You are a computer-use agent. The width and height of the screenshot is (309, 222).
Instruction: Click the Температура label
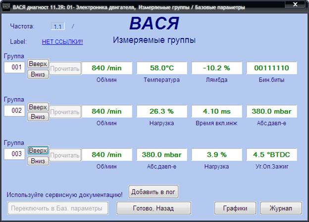[x=161, y=80]
